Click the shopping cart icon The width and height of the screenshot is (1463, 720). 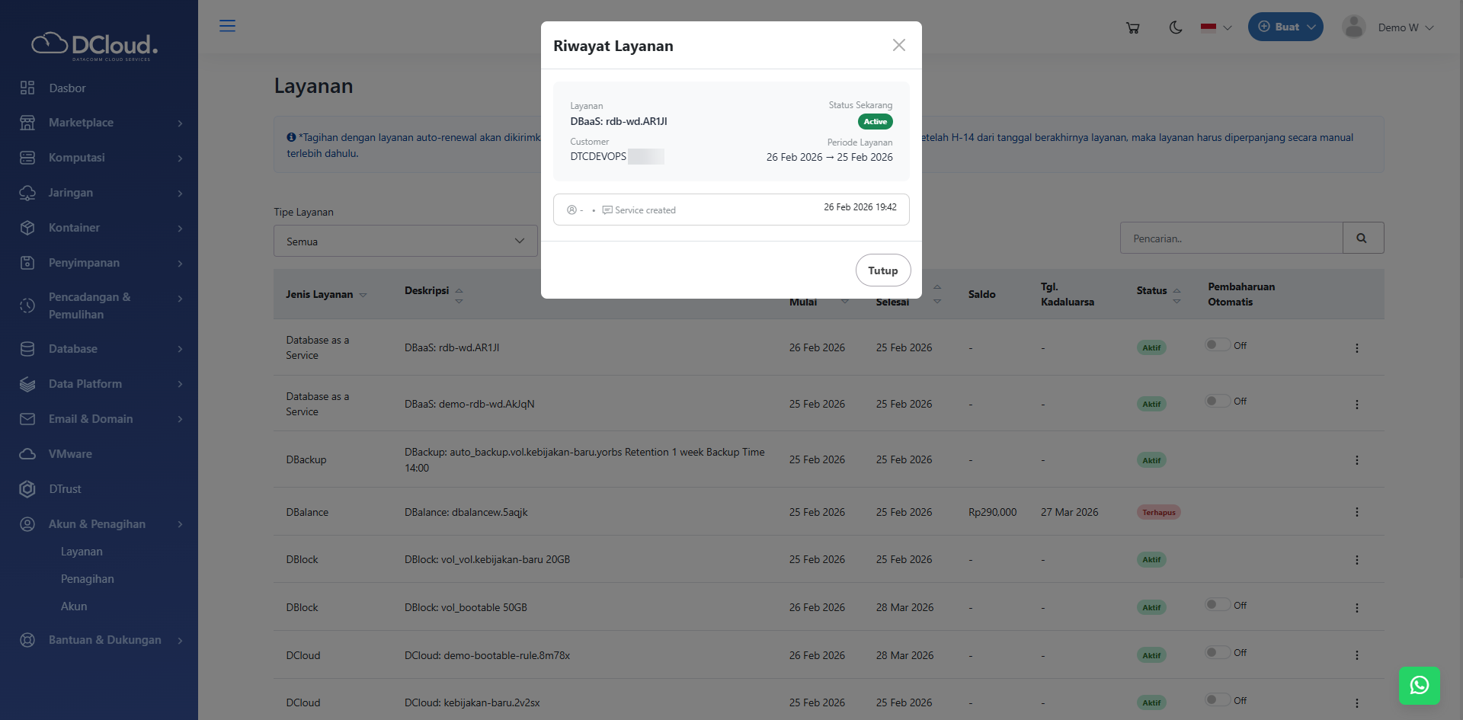pyautogui.click(x=1132, y=27)
